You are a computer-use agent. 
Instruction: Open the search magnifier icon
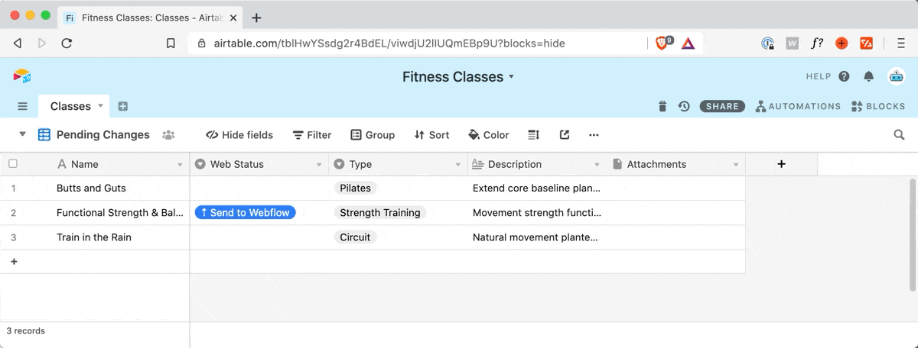click(x=899, y=135)
